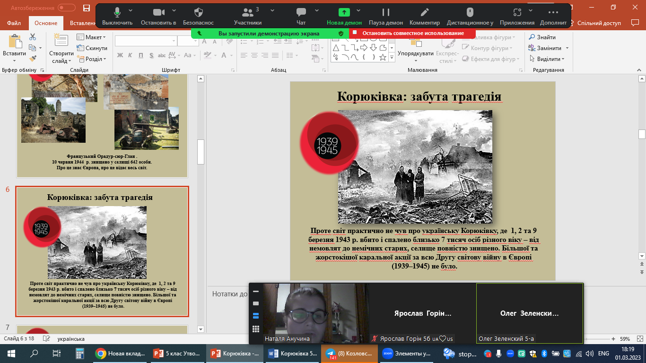Toggle strikethrough abc formatting

(162, 55)
